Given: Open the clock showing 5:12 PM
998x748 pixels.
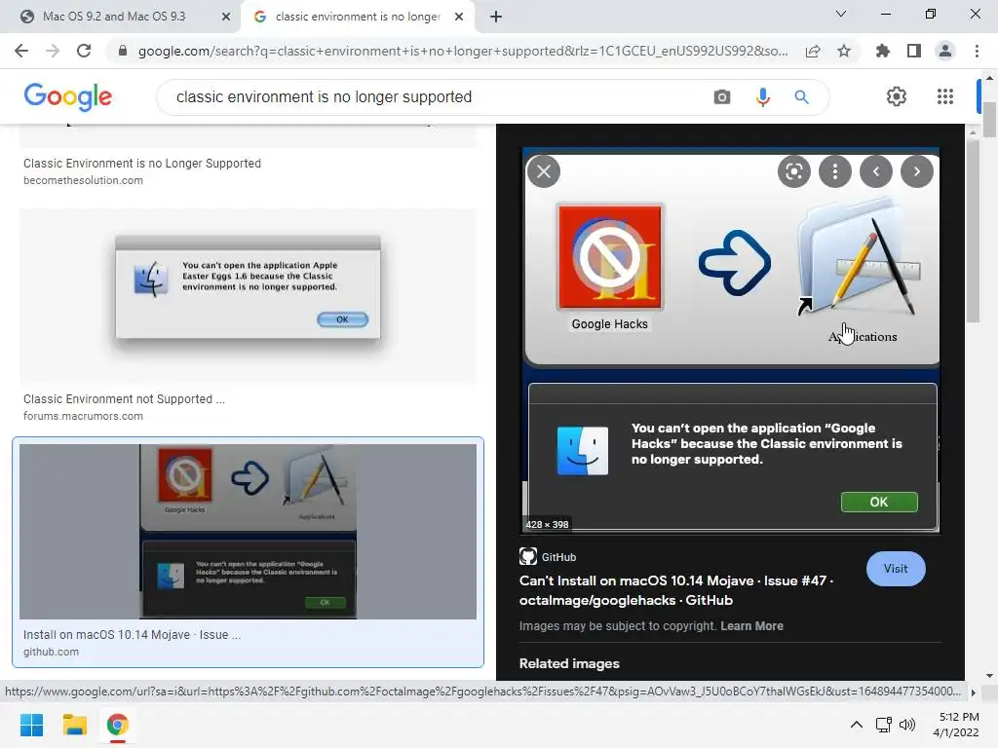Looking at the screenshot, I should [956, 725].
